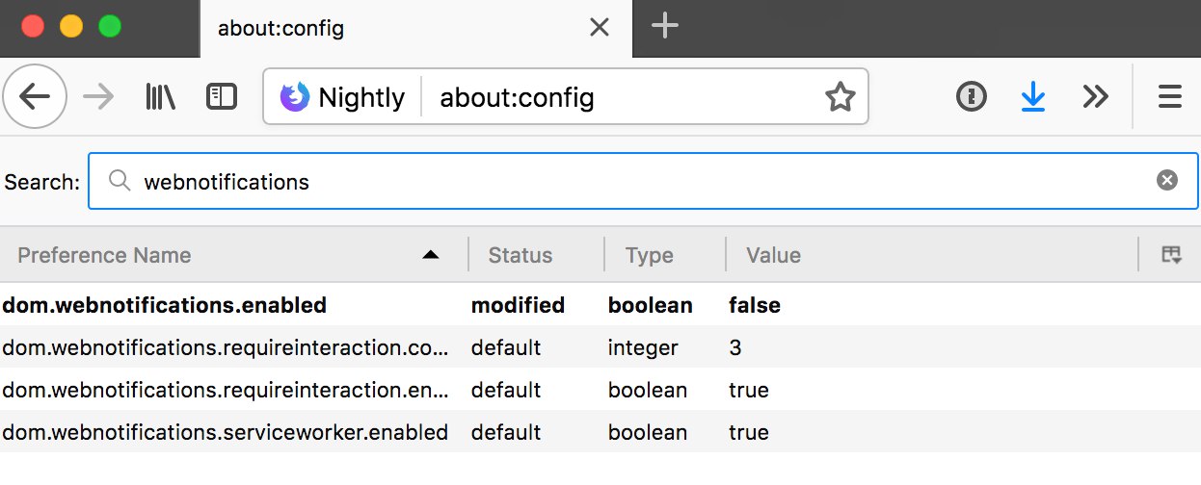
Task: Clear the search field text
Action: point(1167,180)
